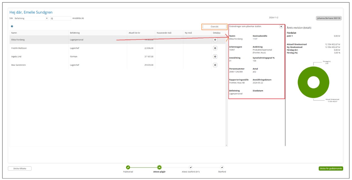
Task: Click the Hej där, Emelie Sundgren heading
Action: coord(31,12)
